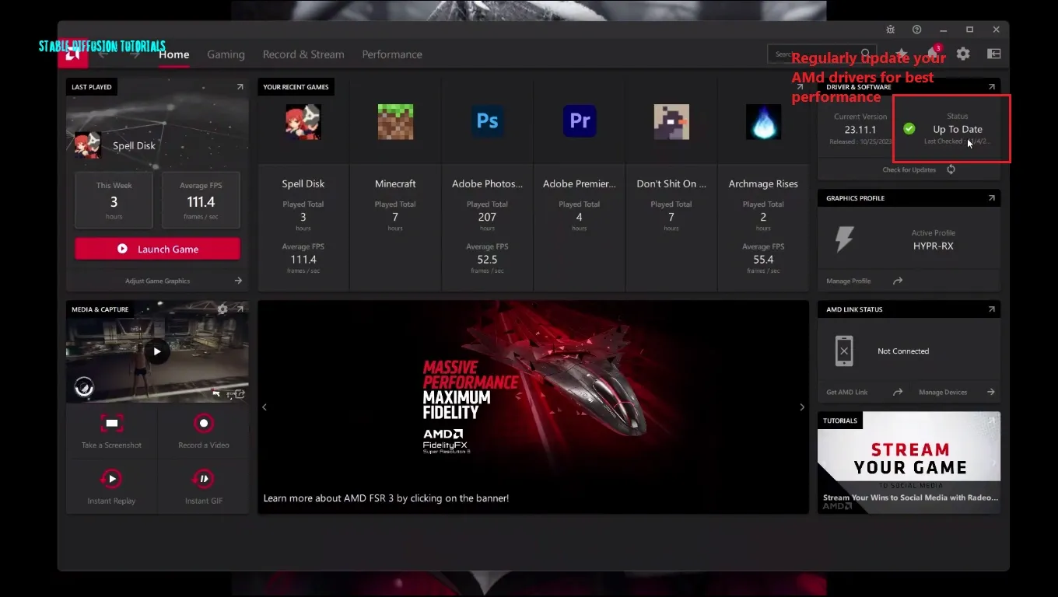The height and width of the screenshot is (597, 1058).
Task: Click the driver version 23.11.1 text
Action: [x=860, y=130]
